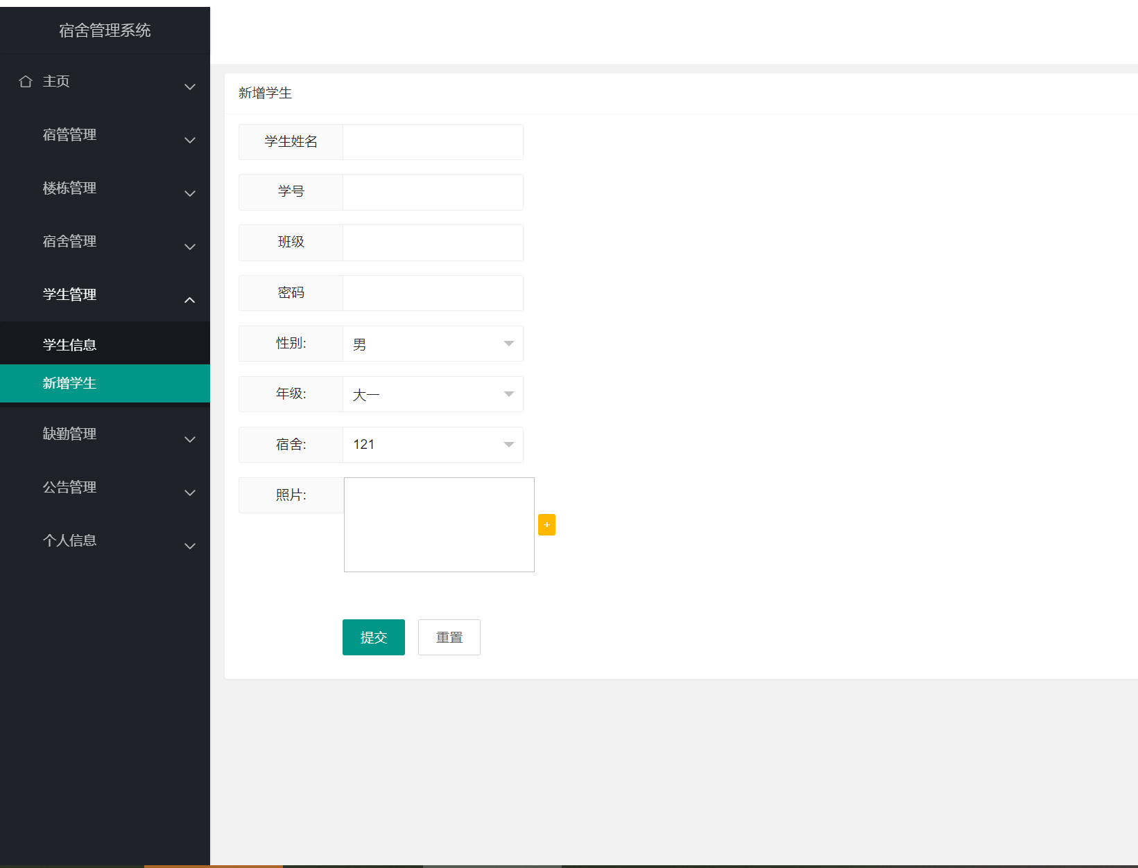Expand the 个人信息 chevron

pos(189,546)
